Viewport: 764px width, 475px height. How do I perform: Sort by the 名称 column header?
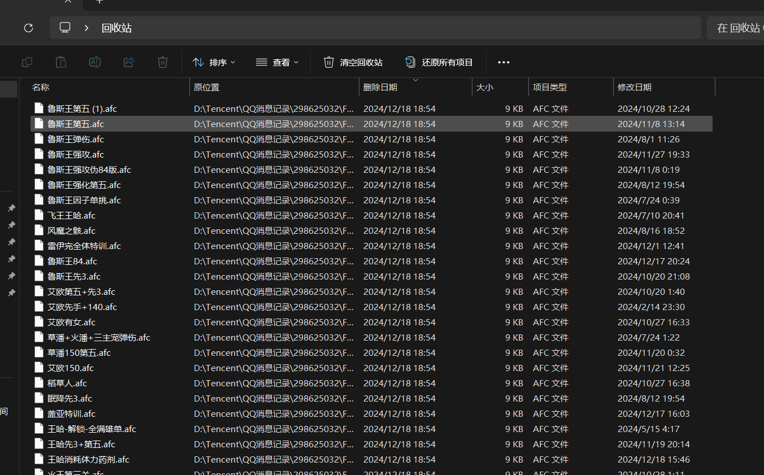[41, 87]
